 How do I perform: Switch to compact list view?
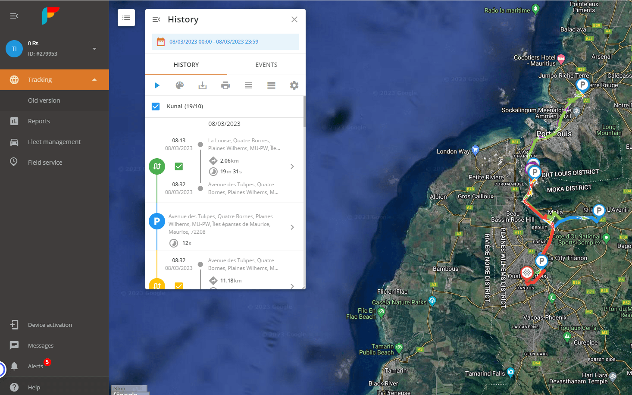pos(248,85)
